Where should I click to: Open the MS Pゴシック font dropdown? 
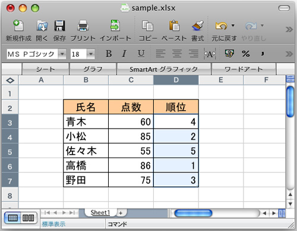62,54
